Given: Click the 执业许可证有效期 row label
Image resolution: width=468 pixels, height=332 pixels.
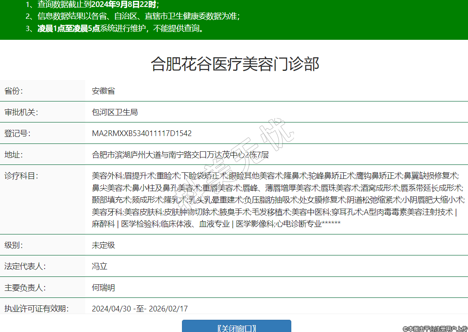Looking at the screenshot, I should tap(37, 308).
